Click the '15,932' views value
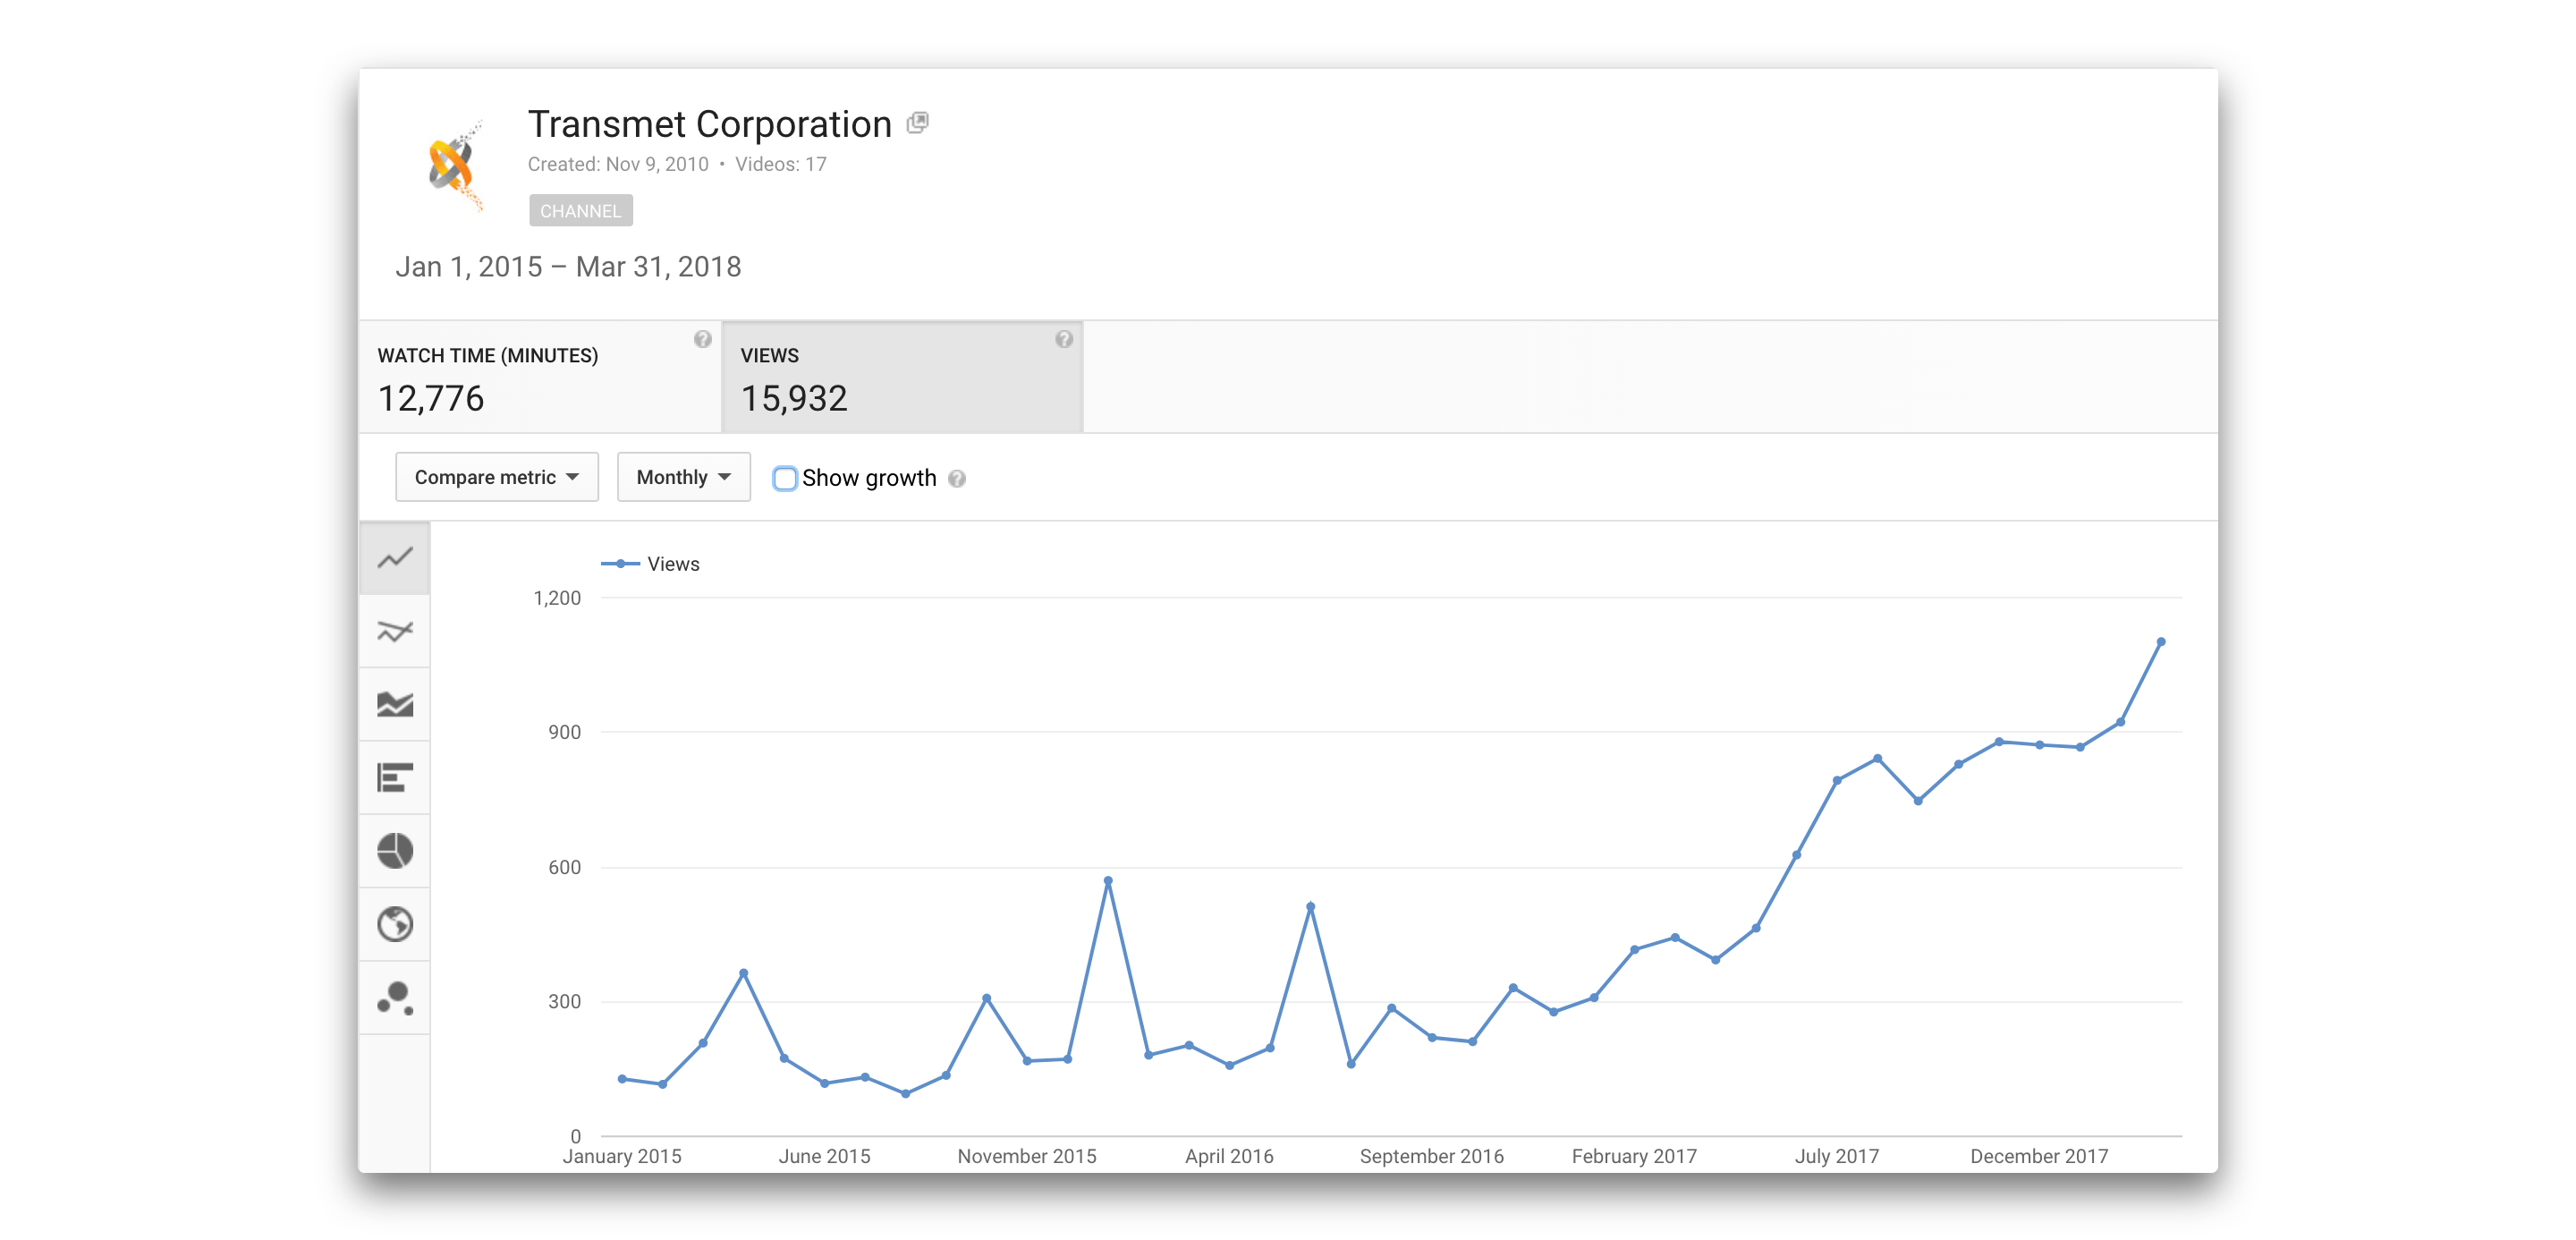 click(x=794, y=398)
